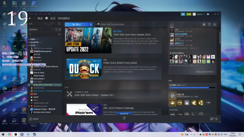
Task: Open PUBG game settings gear icon
Action: [x=204, y=24]
